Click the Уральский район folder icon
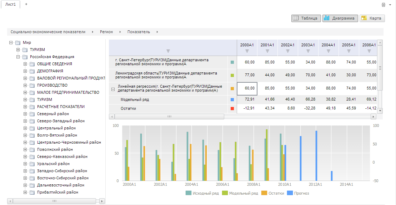This screenshot has height=205, width=396. point(32,164)
